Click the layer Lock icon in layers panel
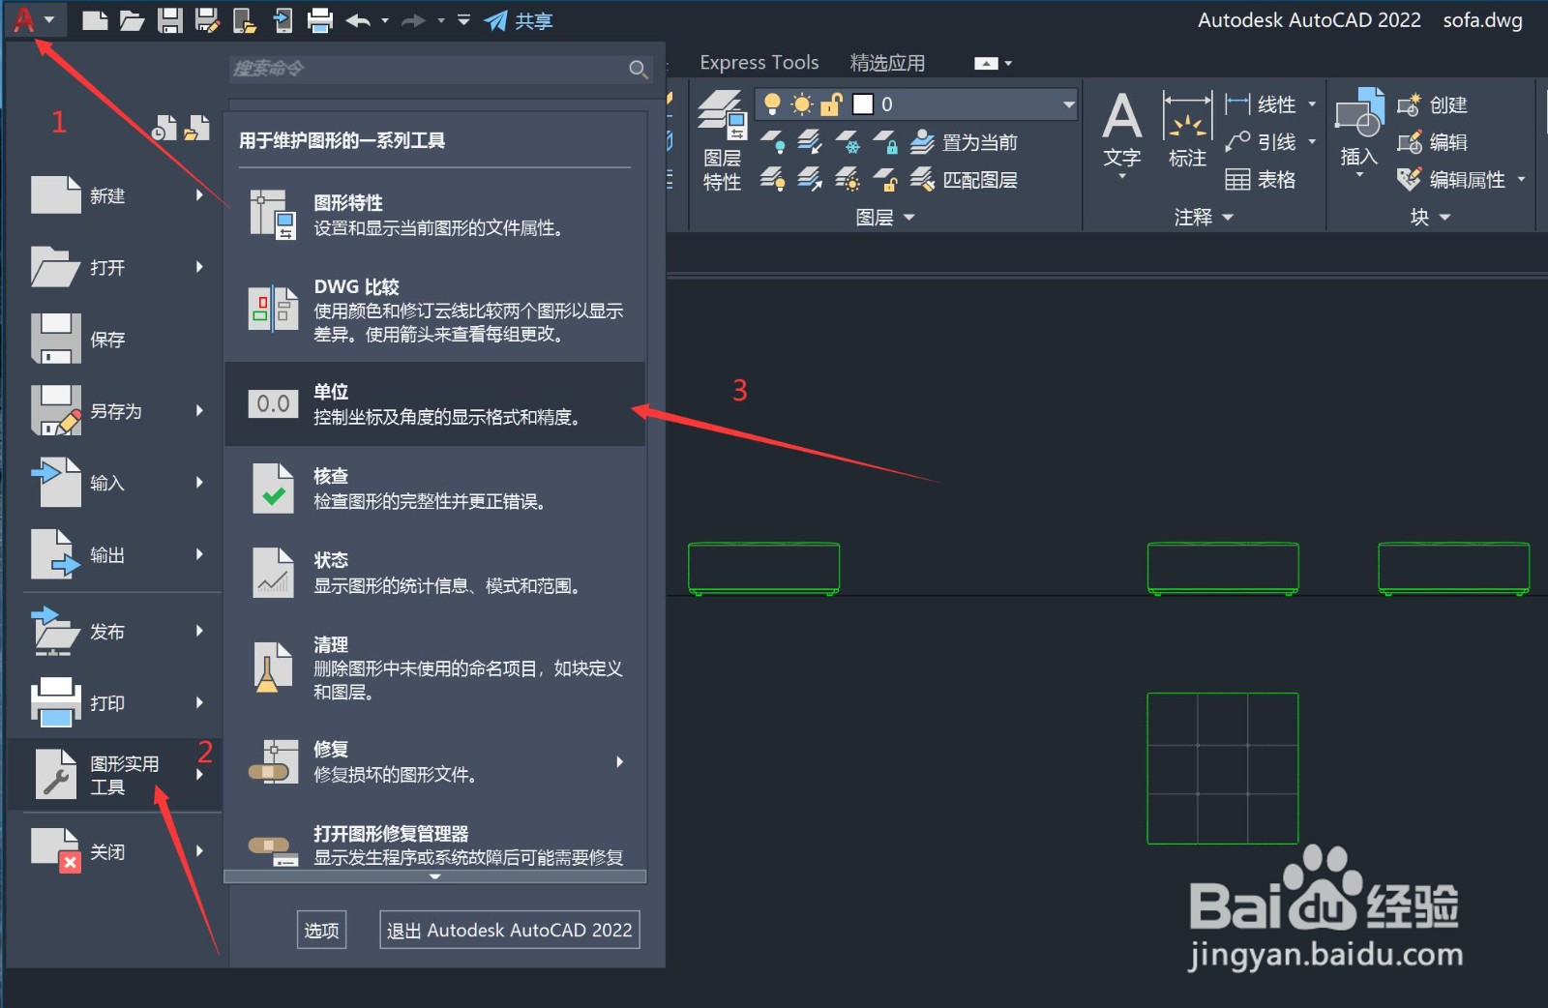Viewport: 1548px width, 1008px height. 885,142
